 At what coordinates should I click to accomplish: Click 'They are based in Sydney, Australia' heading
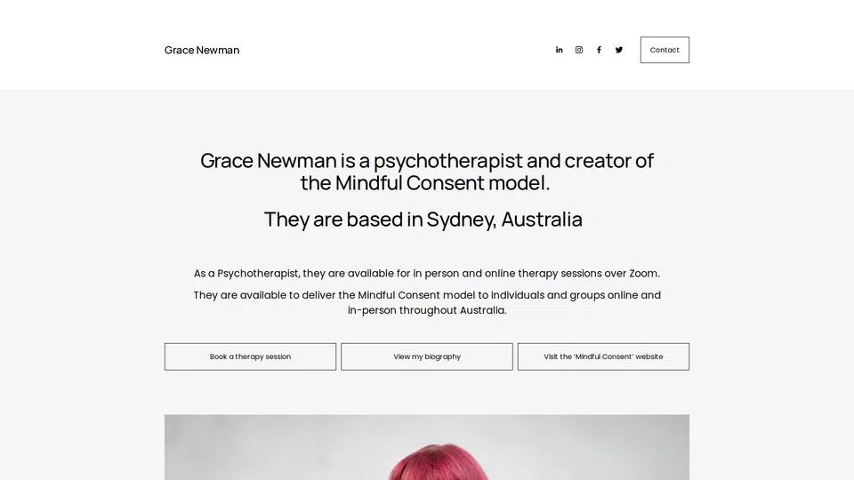click(423, 220)
